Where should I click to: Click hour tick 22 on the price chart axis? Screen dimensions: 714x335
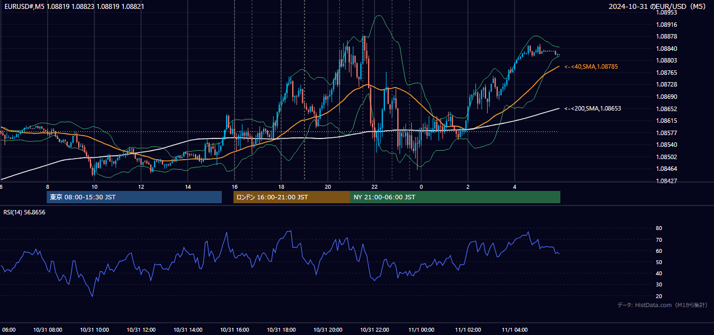(x=375, y=186)
